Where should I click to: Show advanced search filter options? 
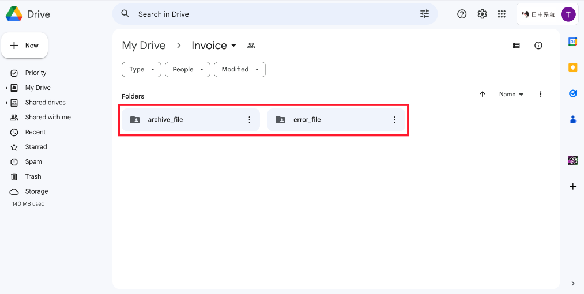(425, 14)
